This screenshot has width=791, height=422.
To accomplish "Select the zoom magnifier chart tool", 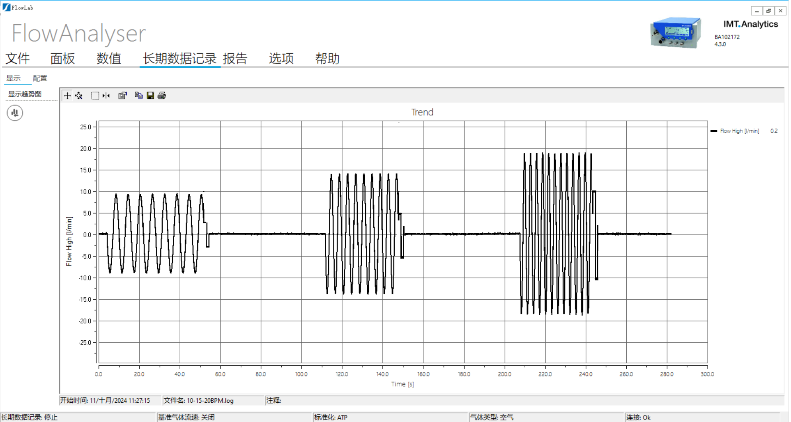I will point(79,96).
